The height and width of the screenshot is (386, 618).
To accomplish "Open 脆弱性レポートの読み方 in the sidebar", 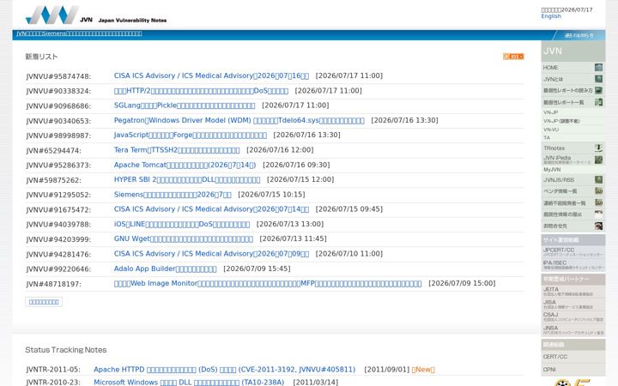I will coord(573,91).
